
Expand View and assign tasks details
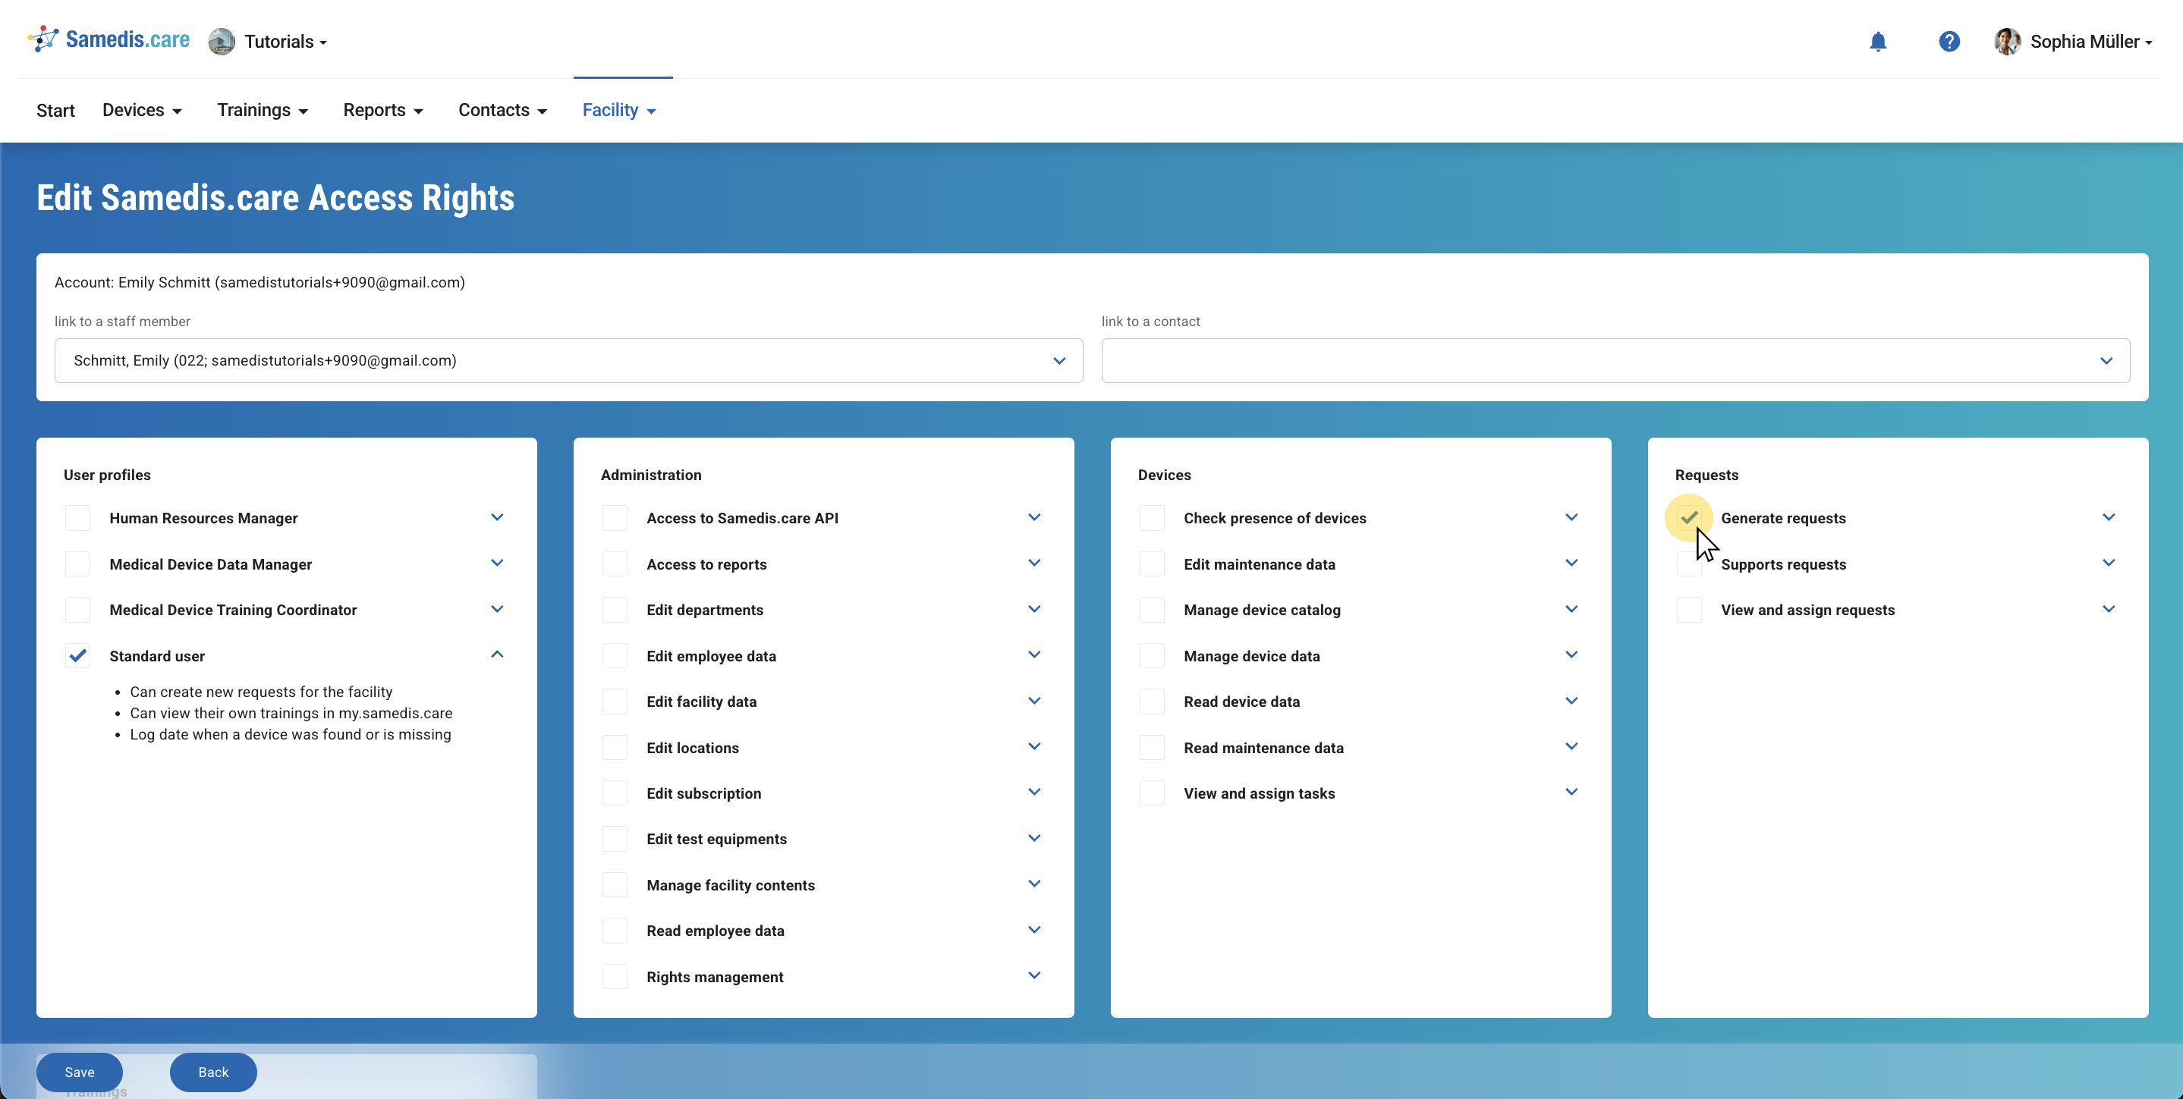tap(1572, 793)
